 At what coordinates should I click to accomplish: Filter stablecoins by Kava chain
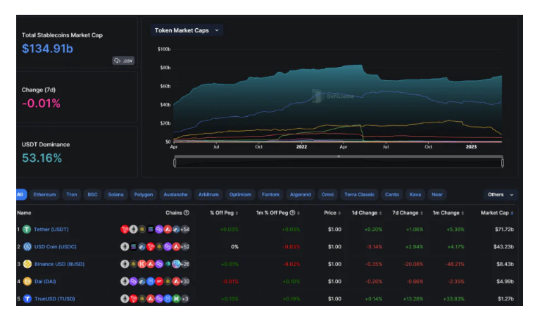[415, 194]
